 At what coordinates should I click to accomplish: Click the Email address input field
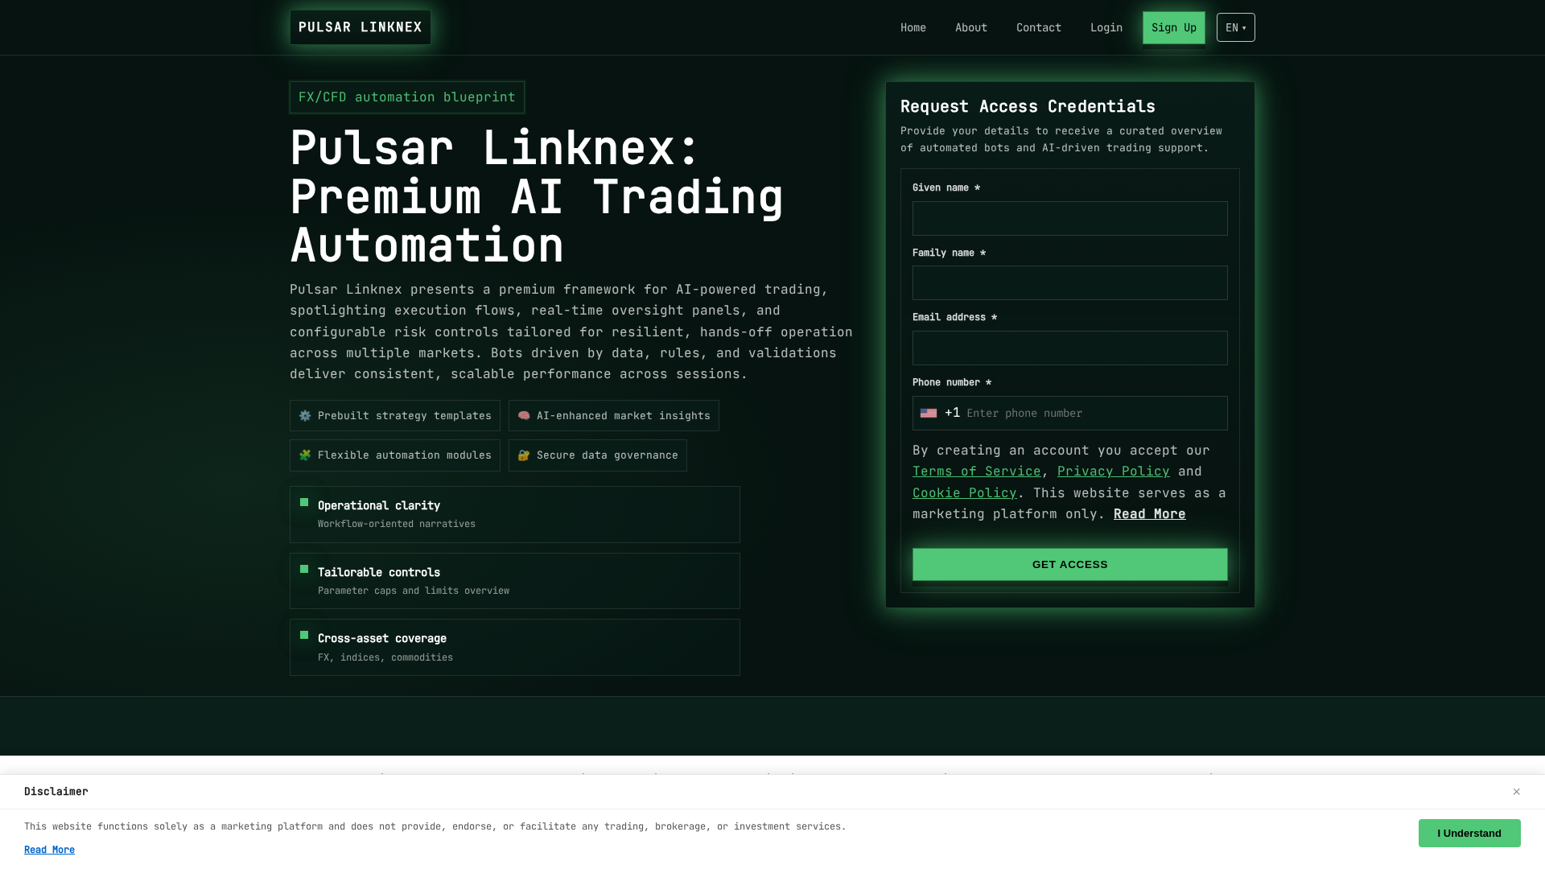click(x=1069, y=348)
